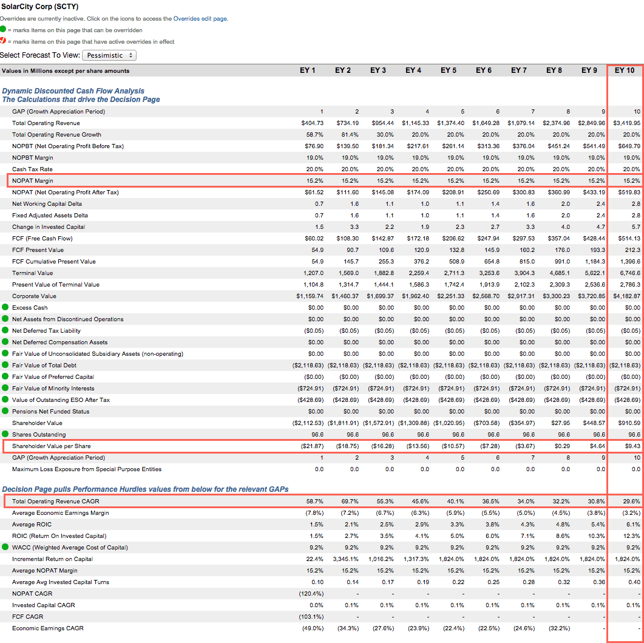The width and height of the screenshot is (644, 643).
Task: Click the Change in Invested Capital row label
Action: [49, 227]
